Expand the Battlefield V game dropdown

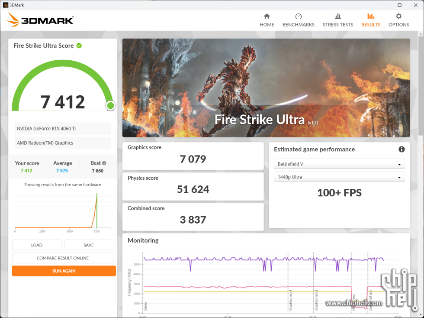click(x=339, y=164)
